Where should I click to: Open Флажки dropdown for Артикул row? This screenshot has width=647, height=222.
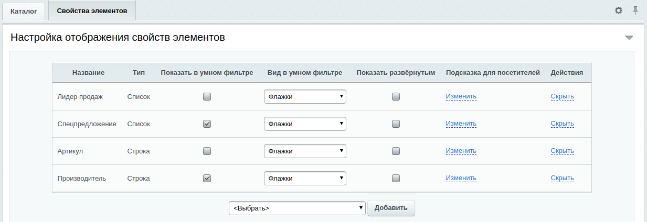305,151
